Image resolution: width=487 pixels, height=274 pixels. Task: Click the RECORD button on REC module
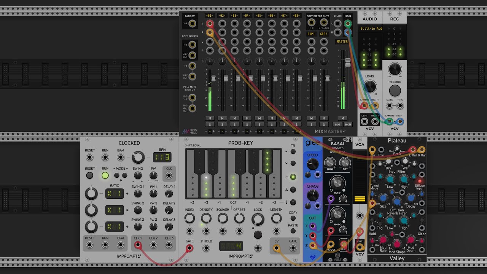click(x=395, y=90)
